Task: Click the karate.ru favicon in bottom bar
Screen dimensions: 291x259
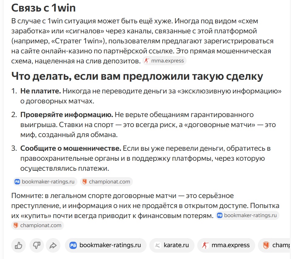Action: point(157,245)
